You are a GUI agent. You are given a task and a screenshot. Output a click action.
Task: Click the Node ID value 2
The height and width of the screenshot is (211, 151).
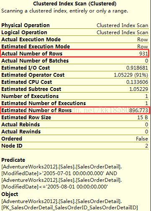click(x=146, y=146)
